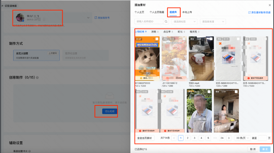This screenshot has height=153, width=274.
Task: Sort videos by 点击率
Action: 168,31
